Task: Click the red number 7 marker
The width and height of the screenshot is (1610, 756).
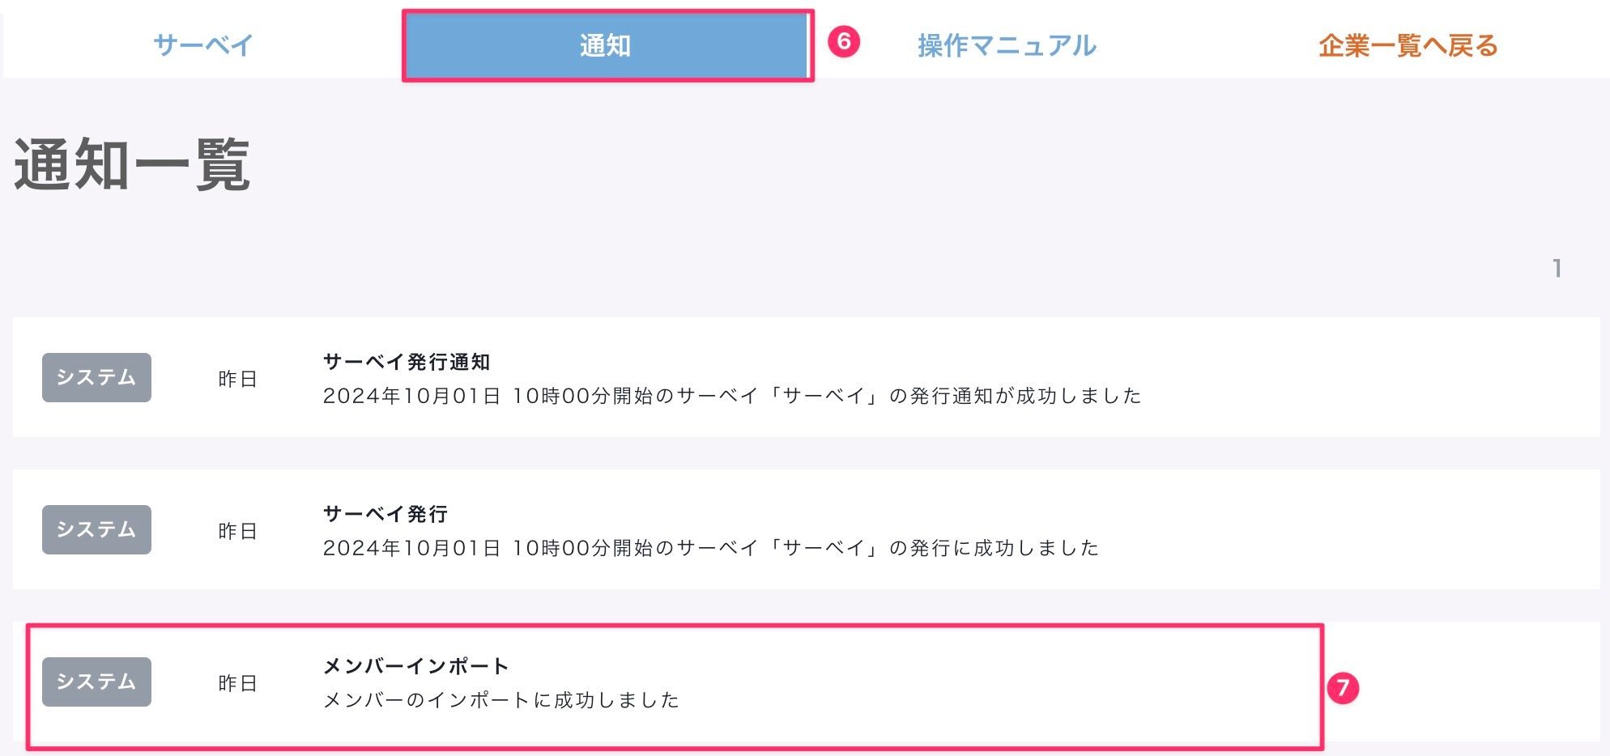Action: point(1343,688)
